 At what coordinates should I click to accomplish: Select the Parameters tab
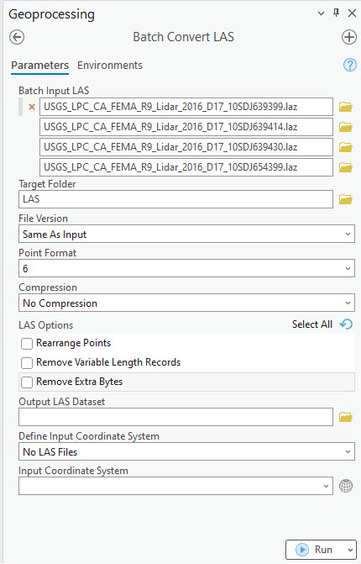click(39, 66)
